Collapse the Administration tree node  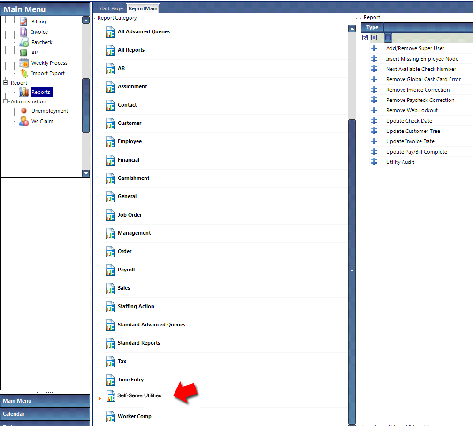point(6,101)
